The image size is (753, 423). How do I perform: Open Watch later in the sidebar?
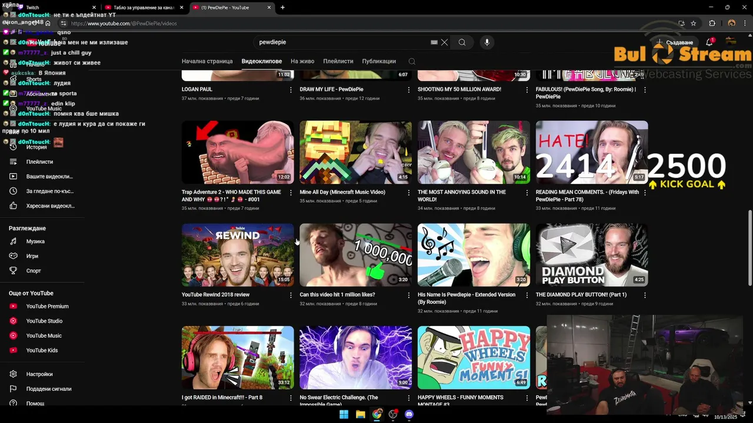(49, 191)
